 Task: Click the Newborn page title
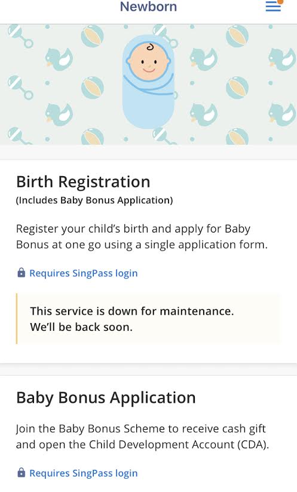(x=148, y=7)
